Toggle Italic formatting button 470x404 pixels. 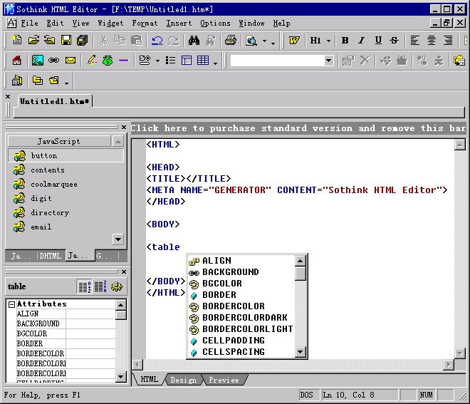[362, 40]
